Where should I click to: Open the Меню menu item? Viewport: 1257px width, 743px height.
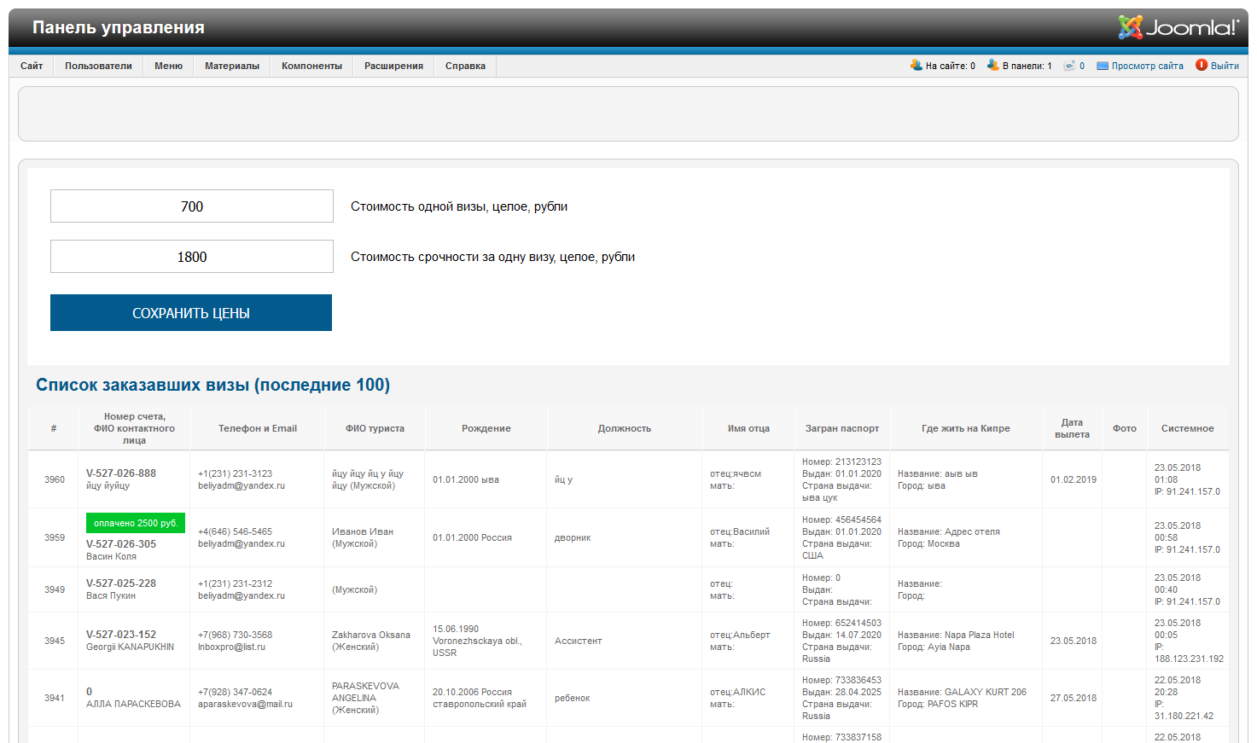click(169, 66)
